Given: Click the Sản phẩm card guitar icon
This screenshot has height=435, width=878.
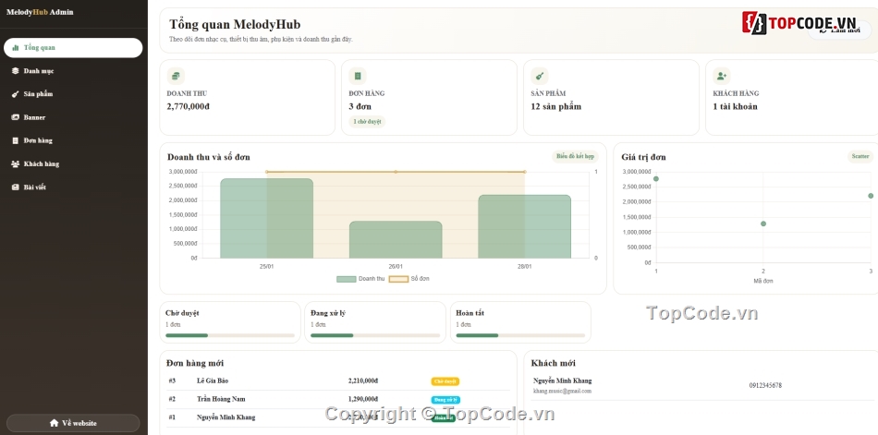Looking at the screenshot, I should pos(540,76).
